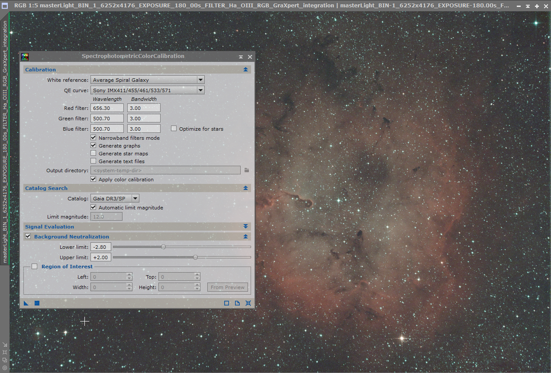Collapse the Background Neutralization section
Screen dimensions: 551x373
coord(245,237)
